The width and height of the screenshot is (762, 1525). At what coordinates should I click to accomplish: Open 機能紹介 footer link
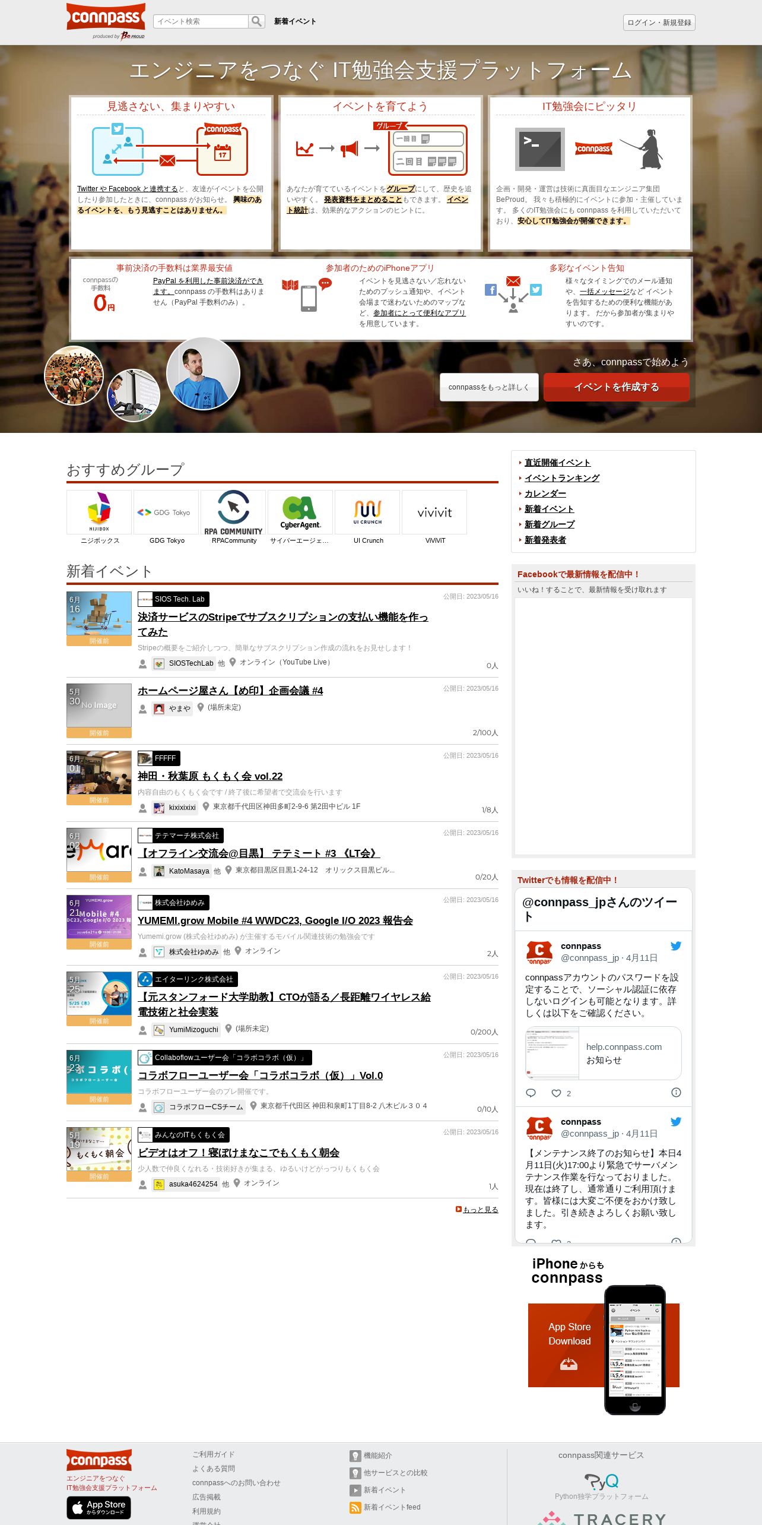[377, 1456]
